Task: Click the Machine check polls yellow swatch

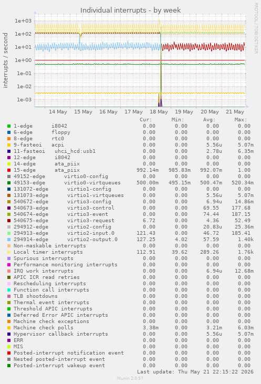Action: coord(9,328)
